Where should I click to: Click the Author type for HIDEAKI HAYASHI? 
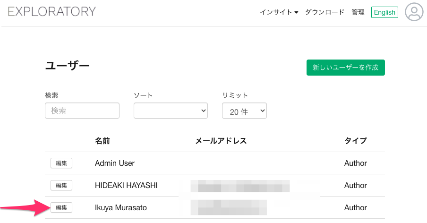355,185
